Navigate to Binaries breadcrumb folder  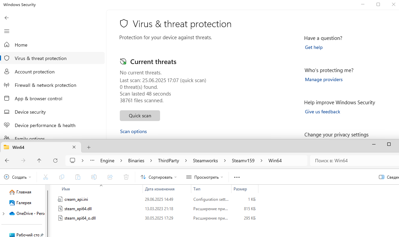(x=136, y=161)
